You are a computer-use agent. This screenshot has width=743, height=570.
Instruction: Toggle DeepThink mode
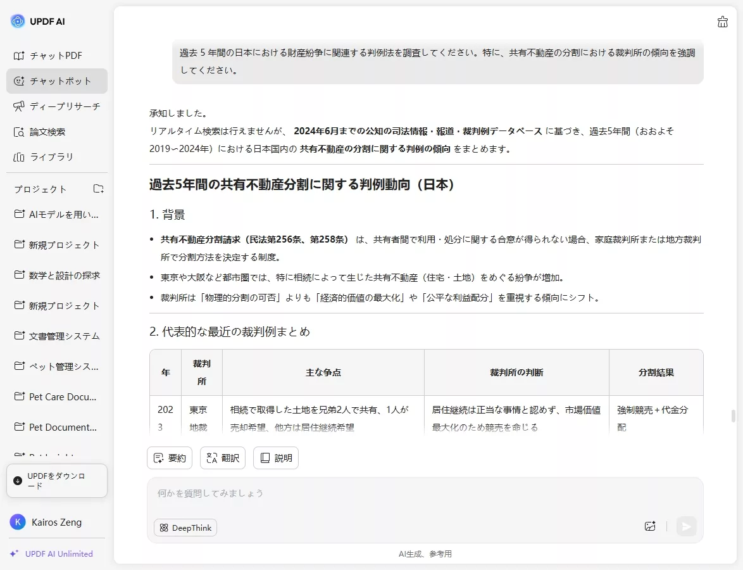(x=185, y=527)
